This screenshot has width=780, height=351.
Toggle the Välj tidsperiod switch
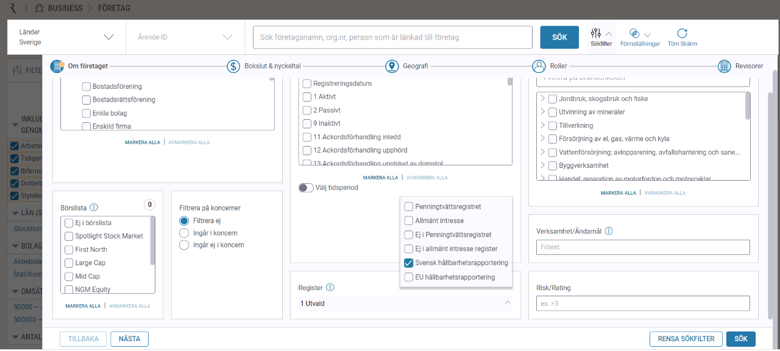[306, 188]
